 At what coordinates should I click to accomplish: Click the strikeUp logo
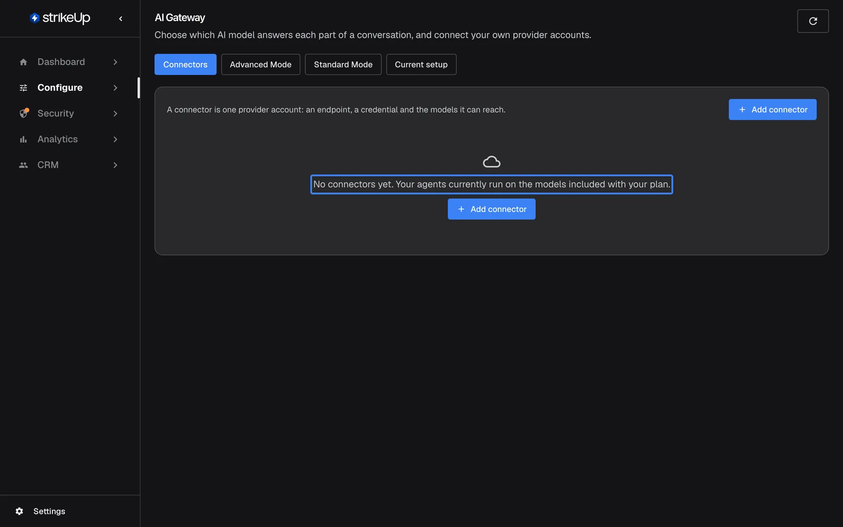pyautogui.click(x=60, y=18)
